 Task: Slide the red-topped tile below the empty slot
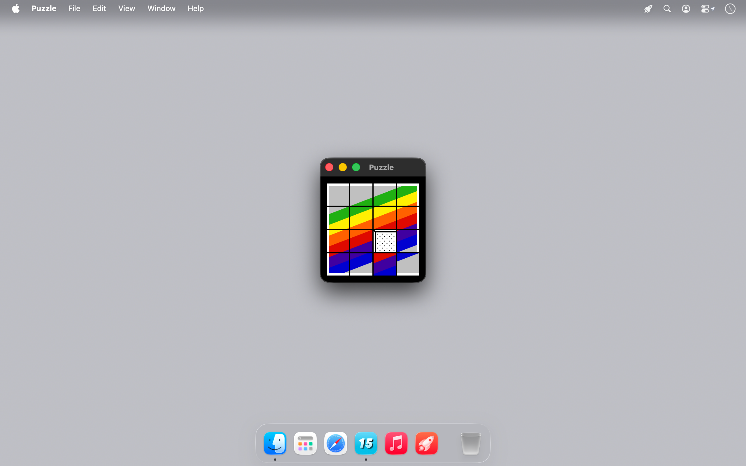(385, 264)
